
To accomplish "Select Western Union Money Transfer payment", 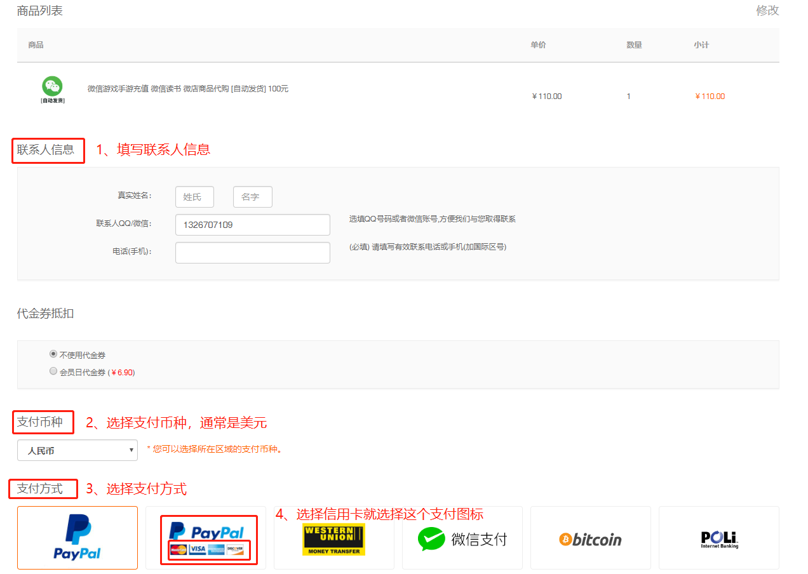I will point(334,538).
